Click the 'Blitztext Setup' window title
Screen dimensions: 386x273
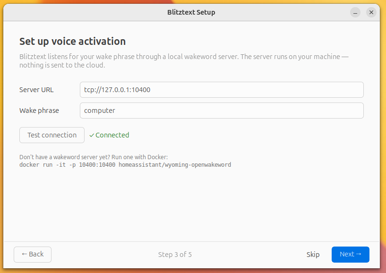(191, 12)
